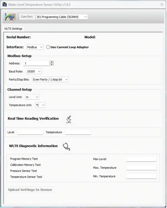
Task: Click the WLTS Diagnostic Information heading
Action: click(x=33, y=146)
